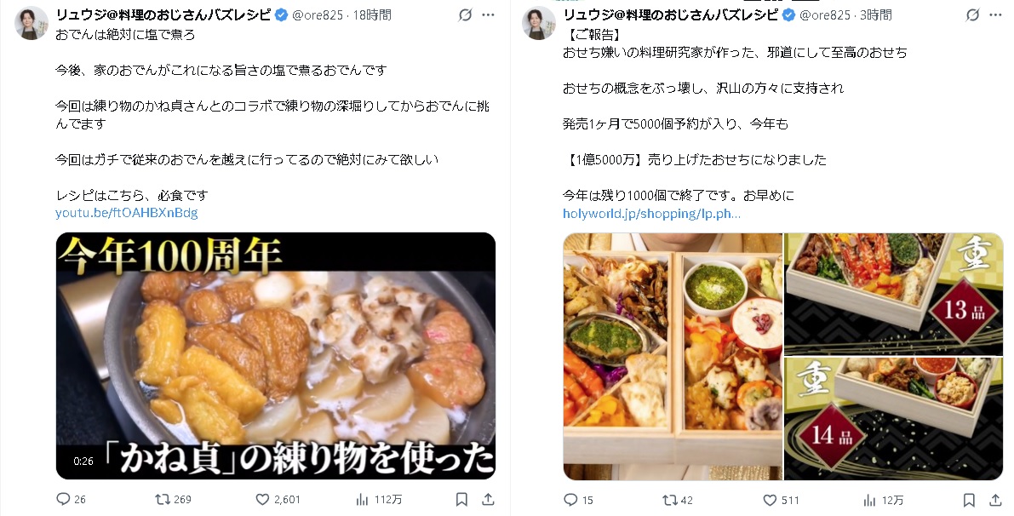Click Grok icon on the oden tweet
This screenshot has width=1014, height=516.
tap(465, 14)
